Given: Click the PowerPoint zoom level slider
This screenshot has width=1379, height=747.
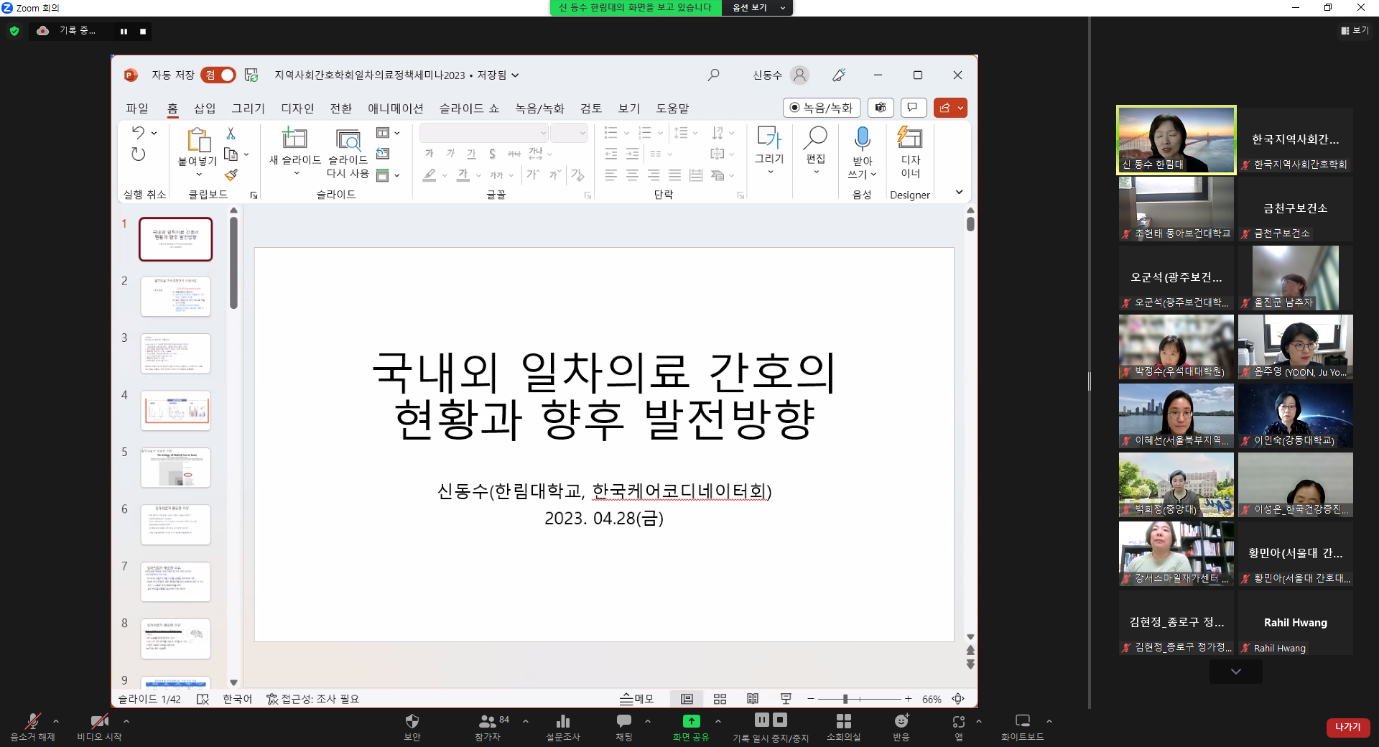Looking at the screenshot, I should click(845, 699).
